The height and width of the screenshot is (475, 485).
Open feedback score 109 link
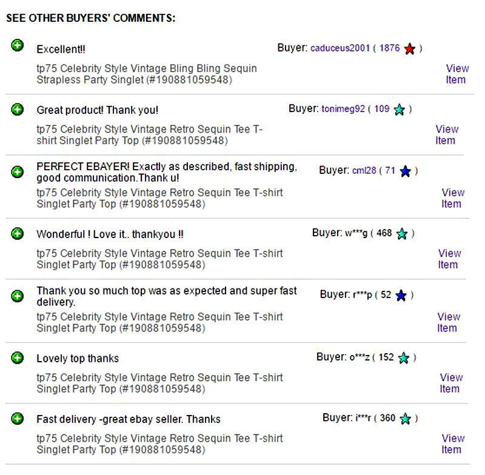pyautogui.click(x=382, y=108)
